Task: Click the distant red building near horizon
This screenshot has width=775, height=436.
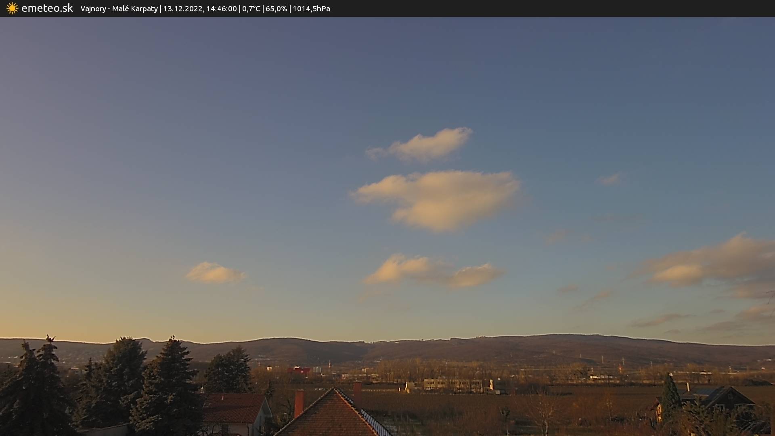Action: point(299,370)
